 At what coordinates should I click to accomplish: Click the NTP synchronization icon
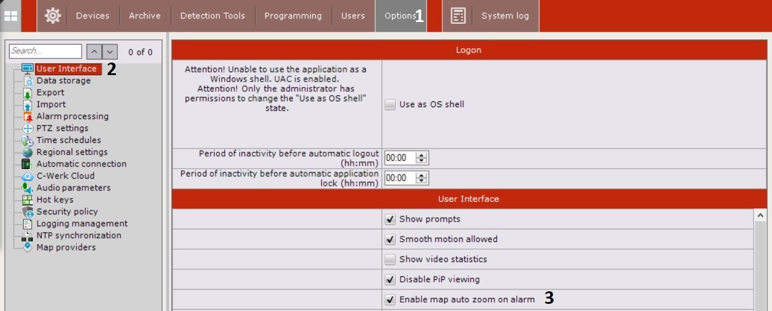click(x=27, y=235)
